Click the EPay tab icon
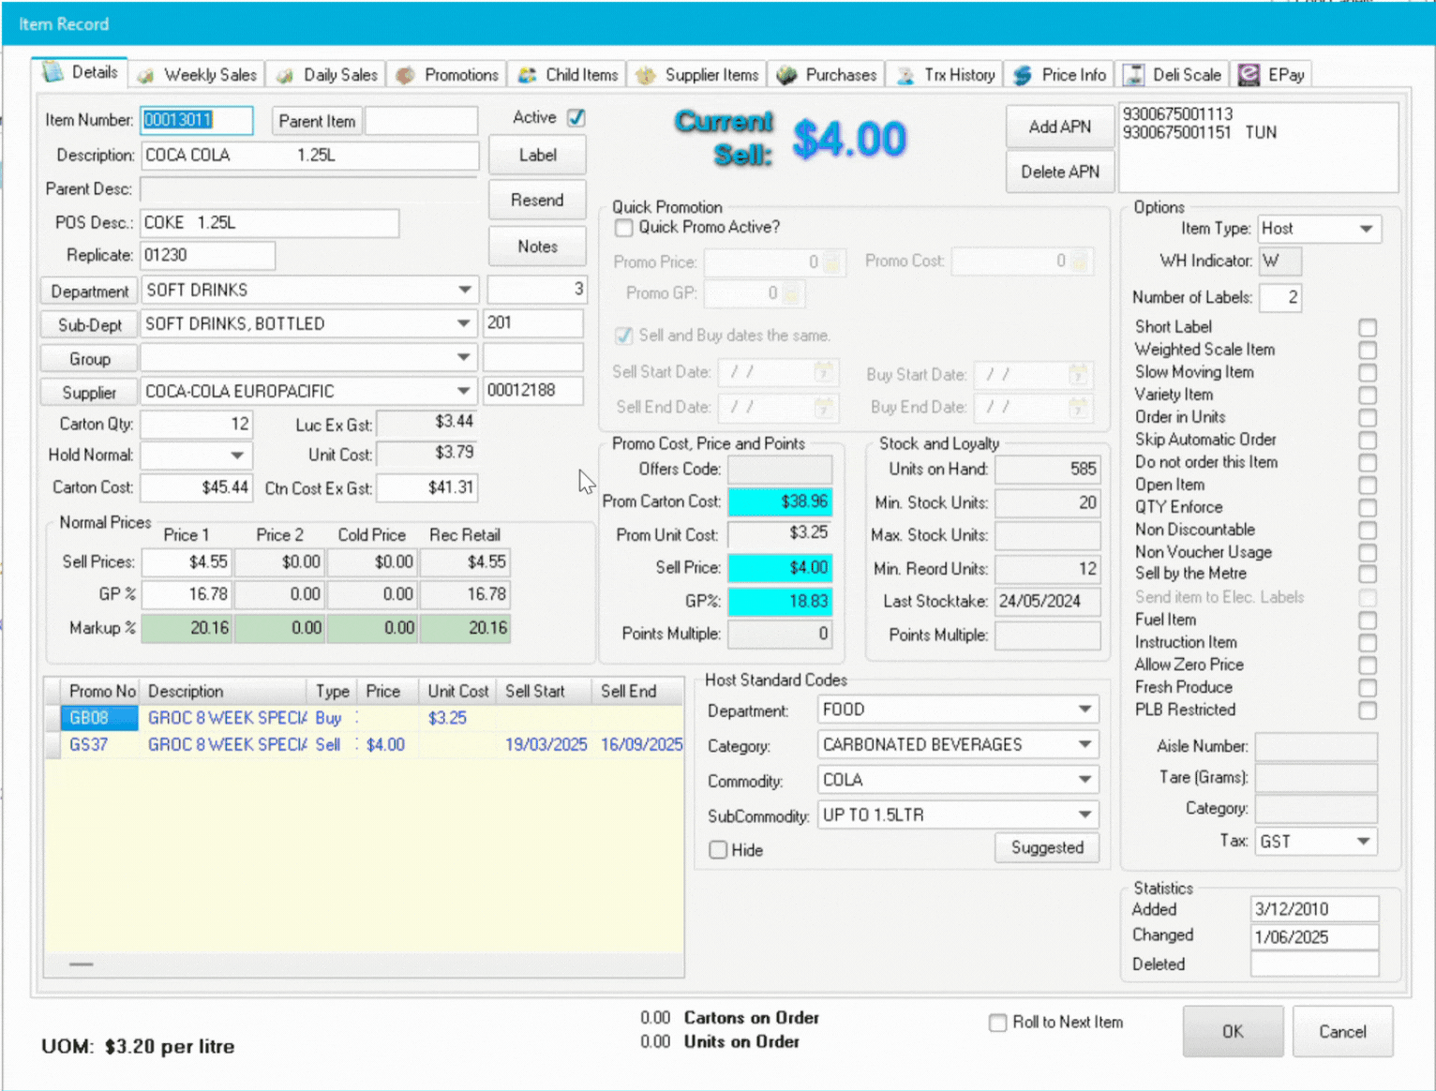This screenshot has height=1091, width=1436. [x=1249, y=75]
